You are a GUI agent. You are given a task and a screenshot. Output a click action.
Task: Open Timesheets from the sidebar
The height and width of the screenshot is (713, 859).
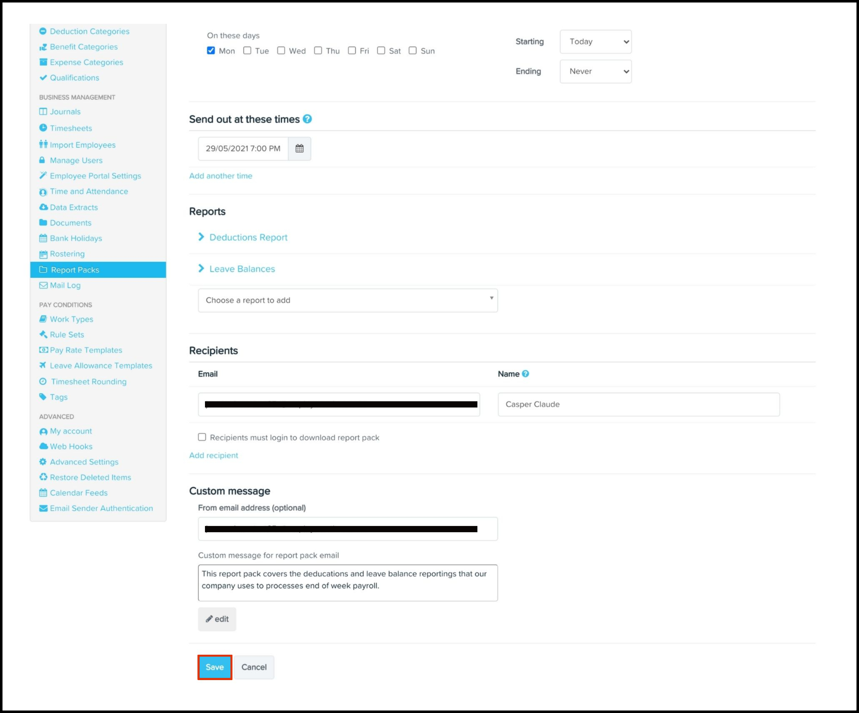70,128
